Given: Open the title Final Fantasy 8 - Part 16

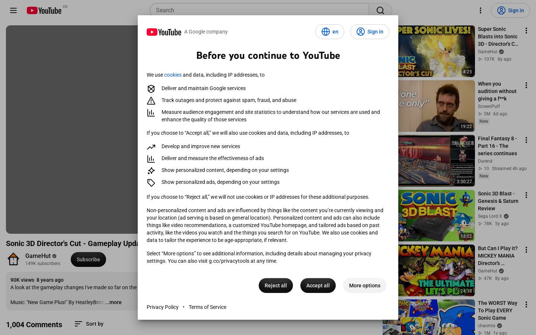Looking at the screenshot, I should [x=498, y=146].
